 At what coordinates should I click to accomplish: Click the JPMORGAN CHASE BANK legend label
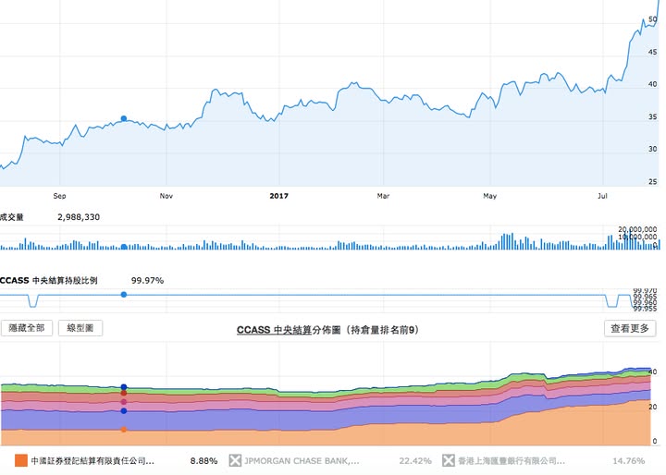[x=302, y=460]
